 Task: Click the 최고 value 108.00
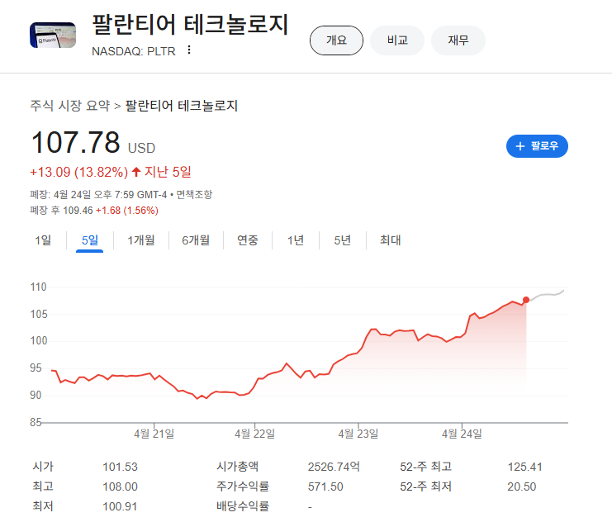click(121, 486)
